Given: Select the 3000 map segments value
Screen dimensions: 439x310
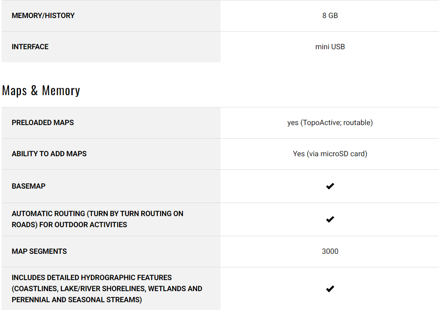Looking at the screenshot, I should click(330, 251).
